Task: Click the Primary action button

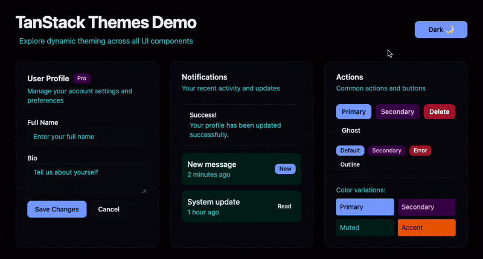Action: point(353,111)
